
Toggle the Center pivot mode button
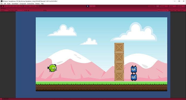(27, 6)
